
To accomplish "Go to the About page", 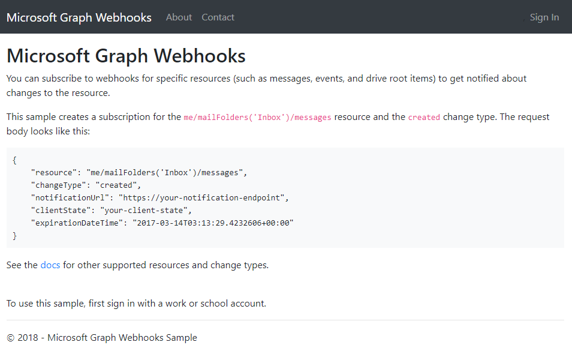I will 179,17.
